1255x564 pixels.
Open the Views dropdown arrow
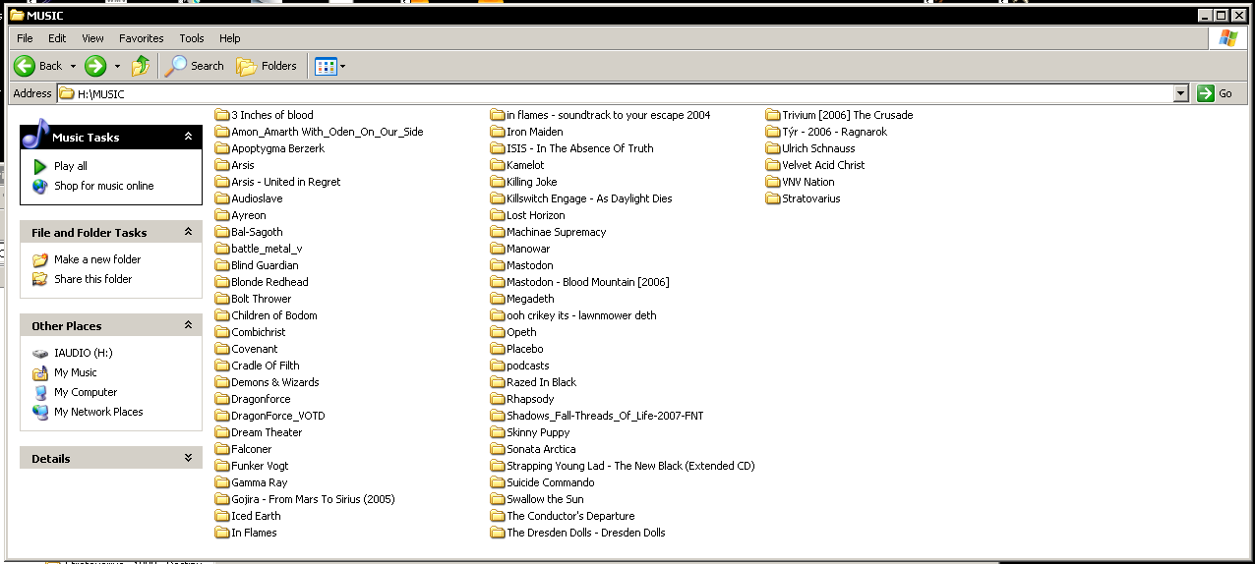(342, 66)
